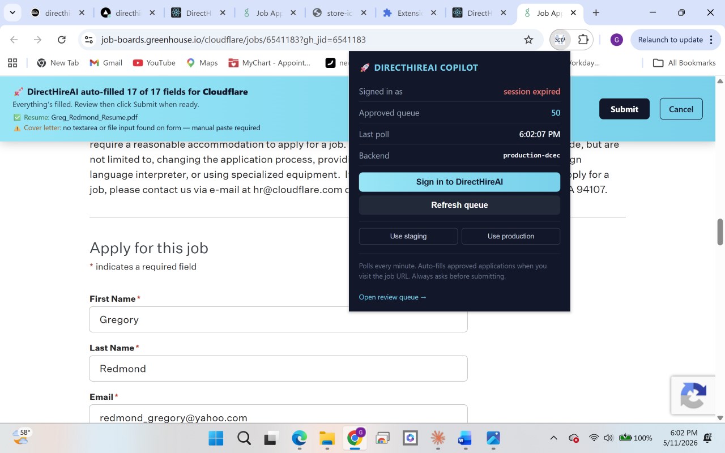
Task: Click the Email field
Action: pyautogui.click(x=278, y=414)
